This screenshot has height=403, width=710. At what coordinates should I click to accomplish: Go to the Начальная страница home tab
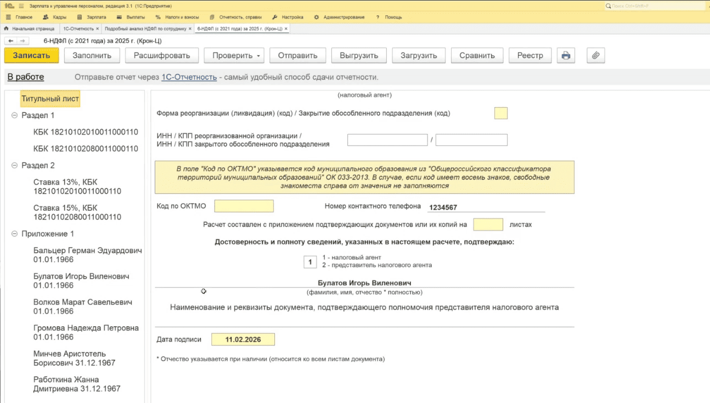(x=29, y=28)
